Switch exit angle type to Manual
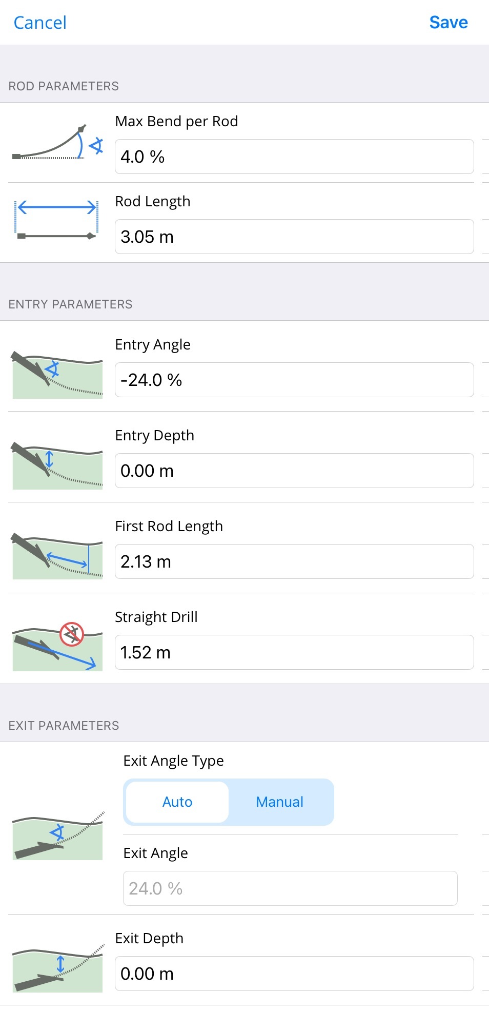The width and height of the screenshot is (489, 1030). (x=280, y=802)
